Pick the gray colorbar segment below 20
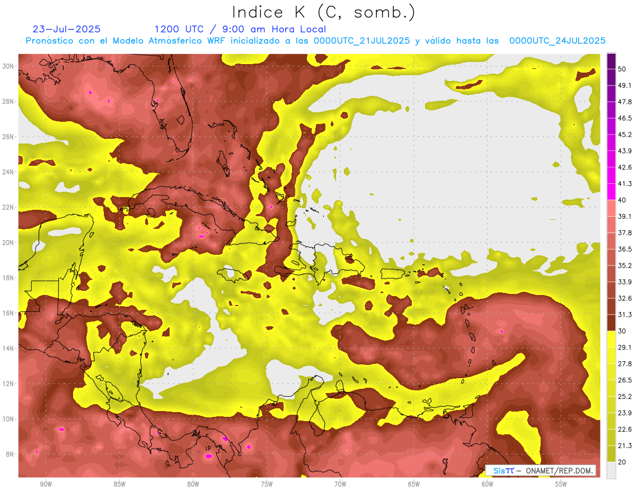636x491 pixels. (x=611, y=470)
